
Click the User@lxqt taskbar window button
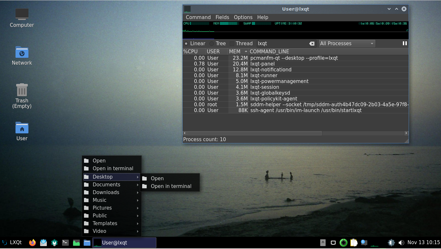pyautogui.click(x=124, y=243)
